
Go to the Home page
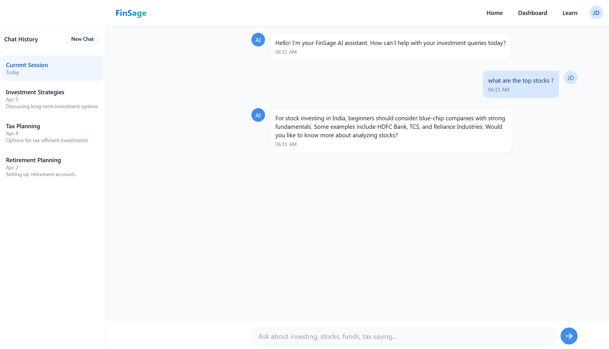(x=494, y=13)
